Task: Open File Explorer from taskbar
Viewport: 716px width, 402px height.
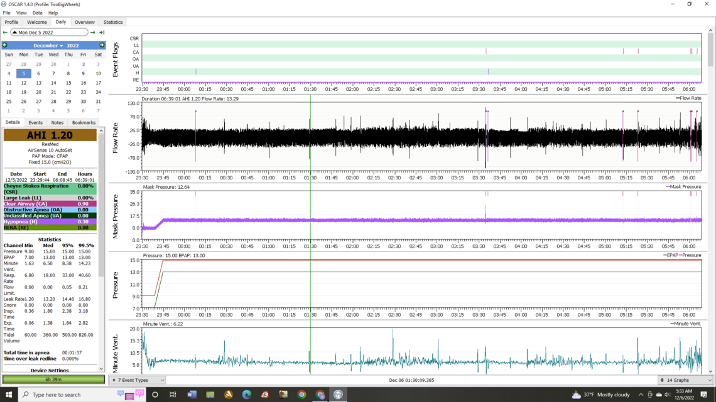Action: (x=210, y=394)
